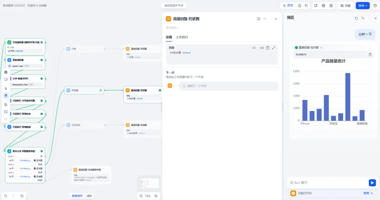Send the chat message
Image resolution: width=380 pixels, height=200 pixels.
372,182
